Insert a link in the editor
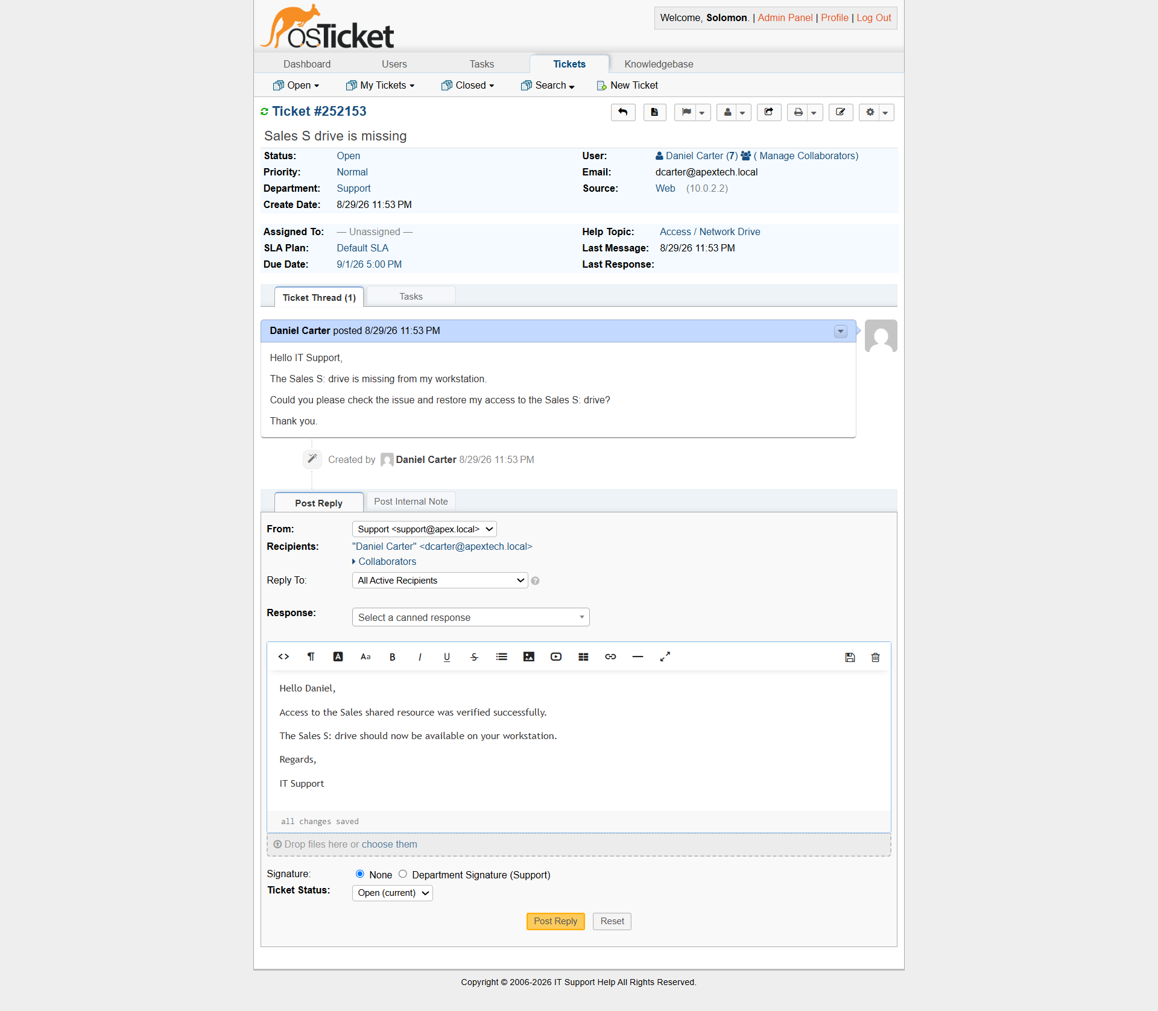This screenshot has width=1158, height=1011. click(610, 657)
